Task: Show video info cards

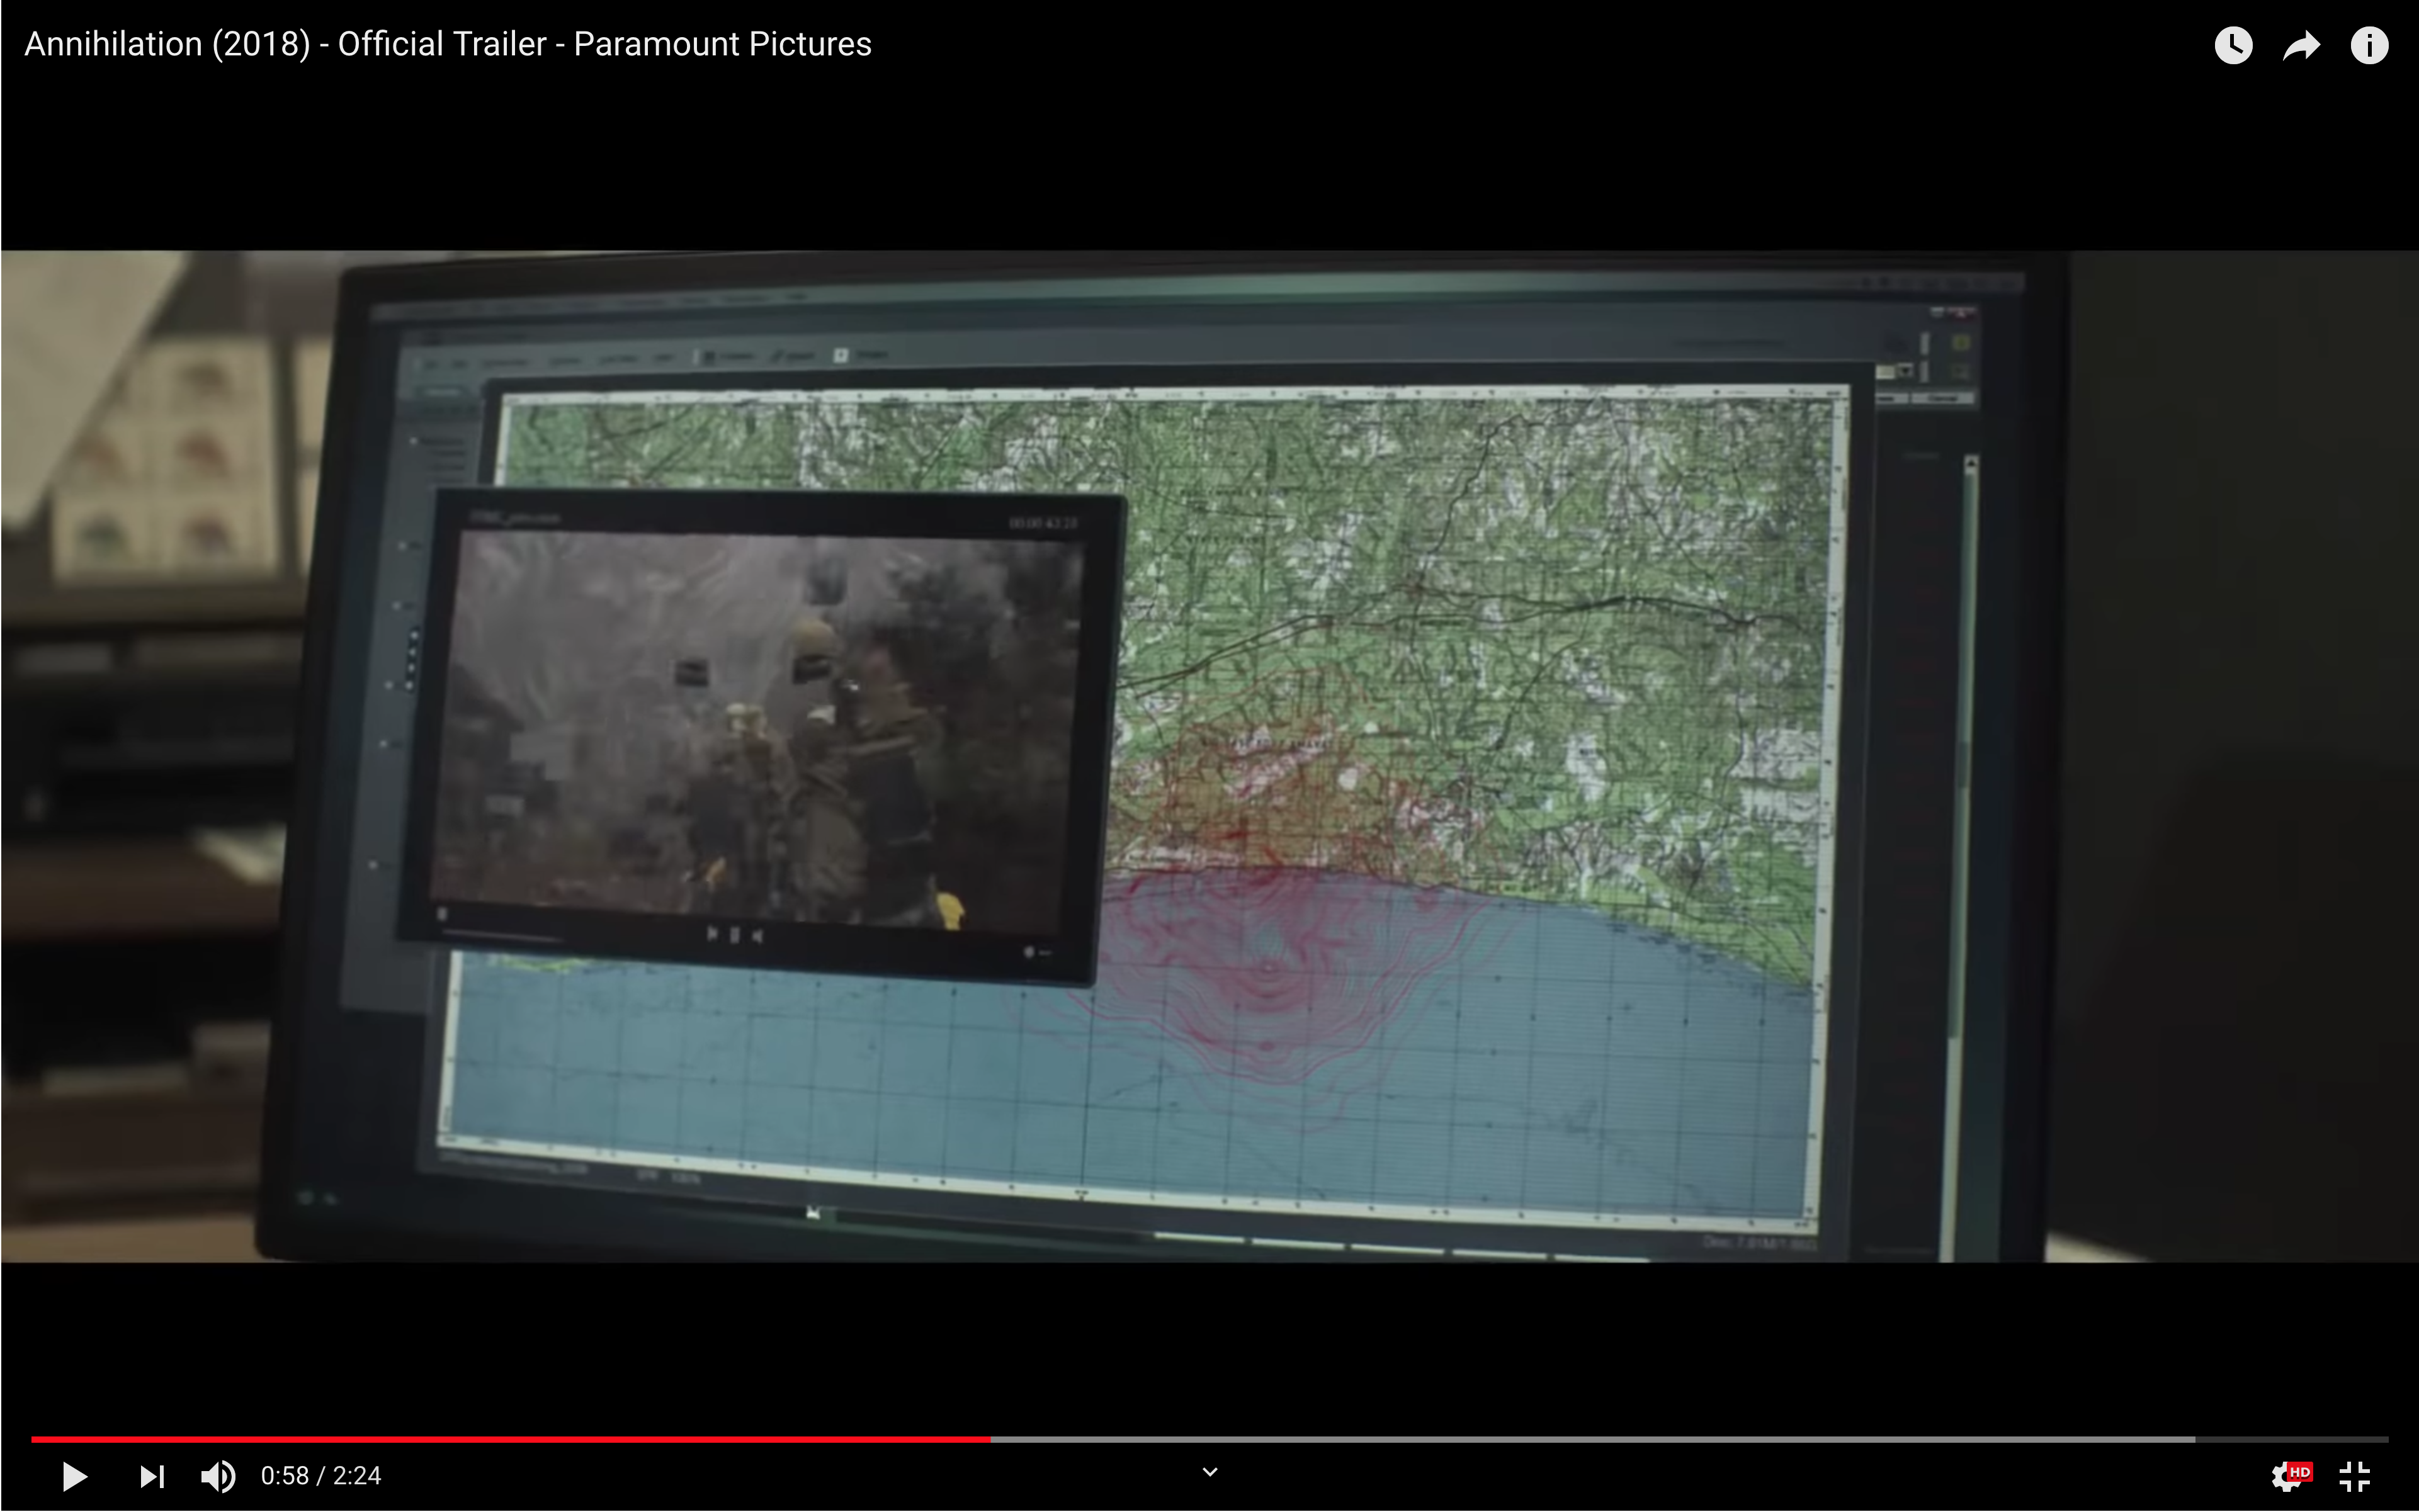Action: pos(2369,45)
